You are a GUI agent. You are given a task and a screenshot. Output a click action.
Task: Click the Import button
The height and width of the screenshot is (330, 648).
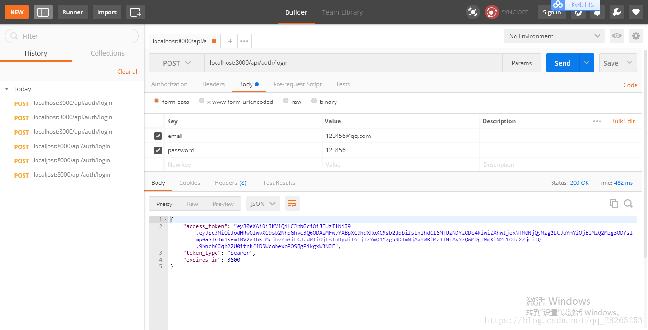tap(107, 12)
